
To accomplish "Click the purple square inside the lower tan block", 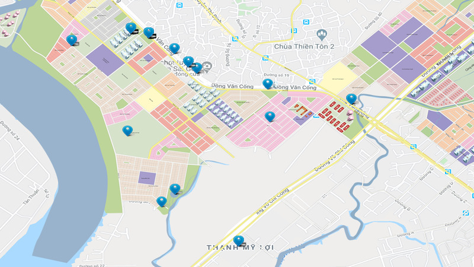I will click(147, 179).
